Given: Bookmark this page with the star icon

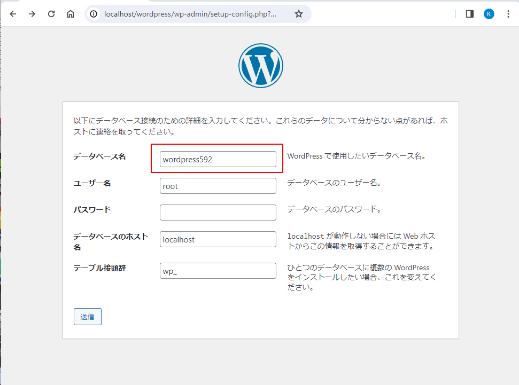Looking at the screenshot, I should (299, 14).
